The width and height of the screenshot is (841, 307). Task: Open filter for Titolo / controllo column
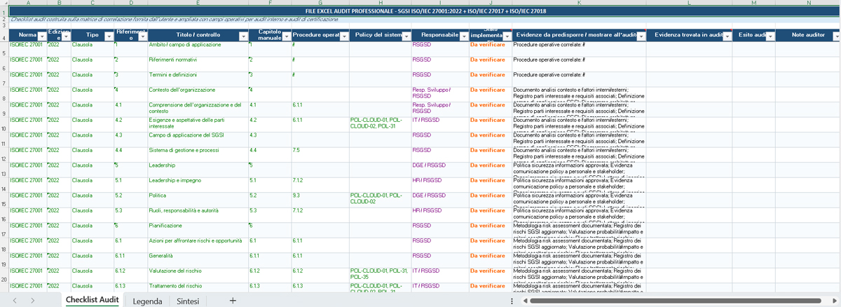(x=243, y=36)
